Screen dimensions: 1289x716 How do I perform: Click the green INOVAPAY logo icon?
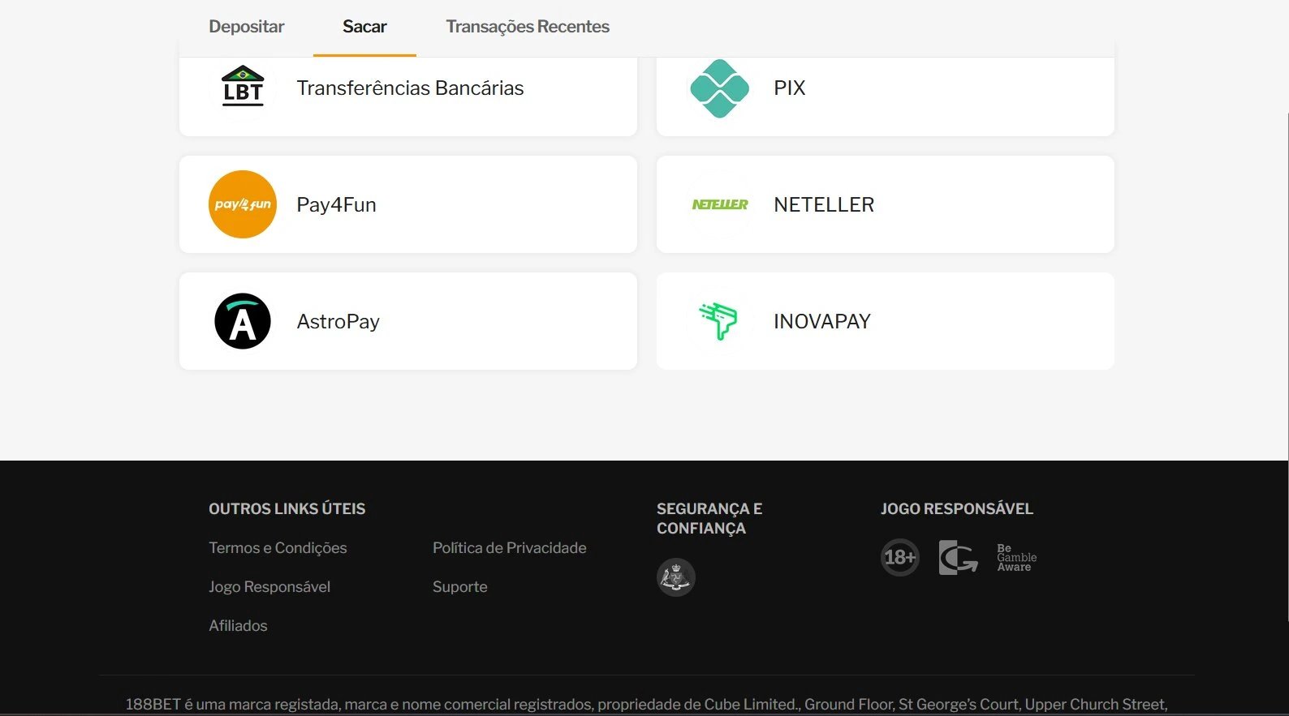click(x=718, y=321)
